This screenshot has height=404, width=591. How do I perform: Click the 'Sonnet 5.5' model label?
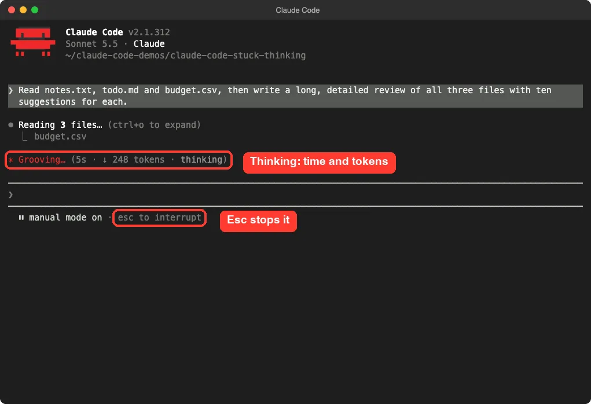[91, 44]
